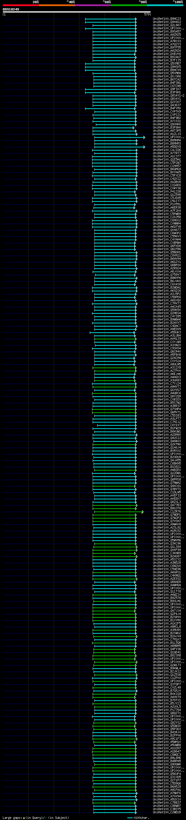The height and width of the screenshot is (820, 186).
Task: Click hit label UniRef100_Q759V7
Action: [x=167, y=275]
